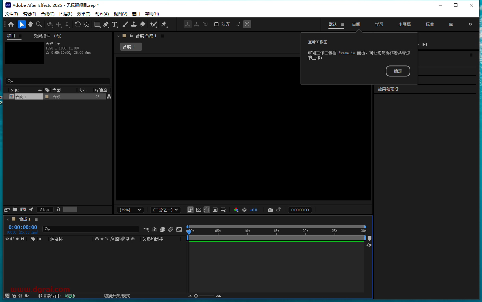Select the Pan camera tool
The image size is (482, 302).
59,24
